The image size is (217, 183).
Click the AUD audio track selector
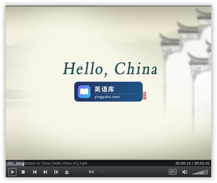coord(91,172)
